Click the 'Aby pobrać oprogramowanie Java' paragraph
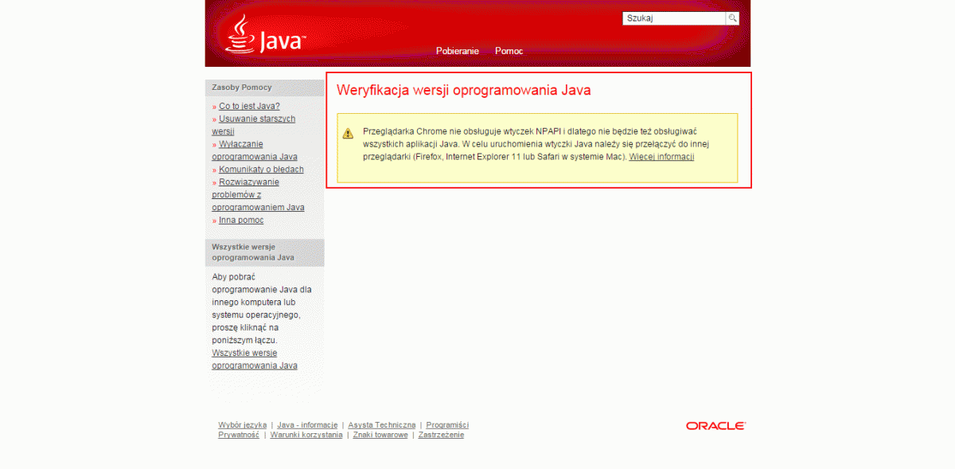 (262, 308)
